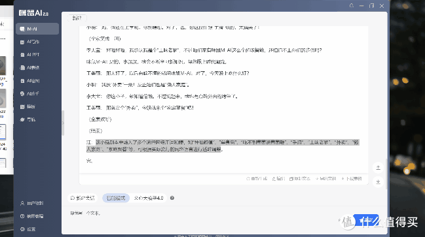This screenshot has width=425, height=237.
Task: Click the notification bell in title bar
Action: coord(352,5)
